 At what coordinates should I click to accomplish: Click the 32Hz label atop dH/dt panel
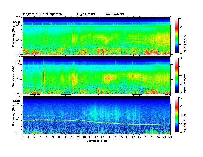tap(19, 17)
